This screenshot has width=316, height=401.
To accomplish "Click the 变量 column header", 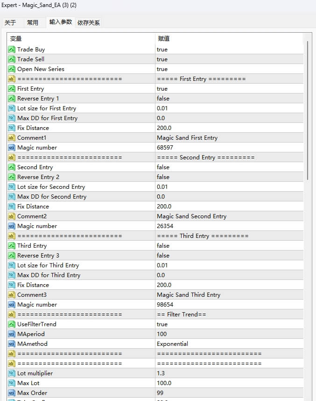I will [x=16, y=38].
